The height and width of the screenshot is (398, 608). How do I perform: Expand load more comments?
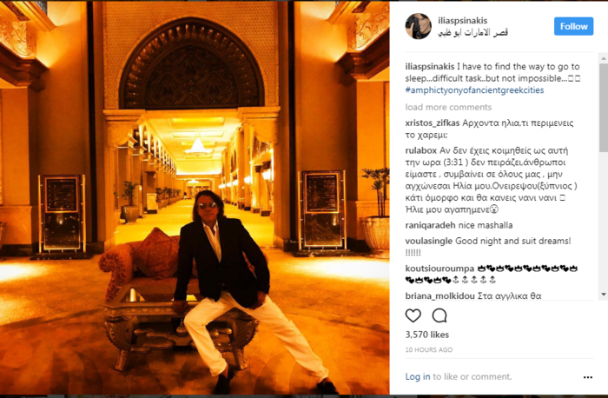[448, 107]
